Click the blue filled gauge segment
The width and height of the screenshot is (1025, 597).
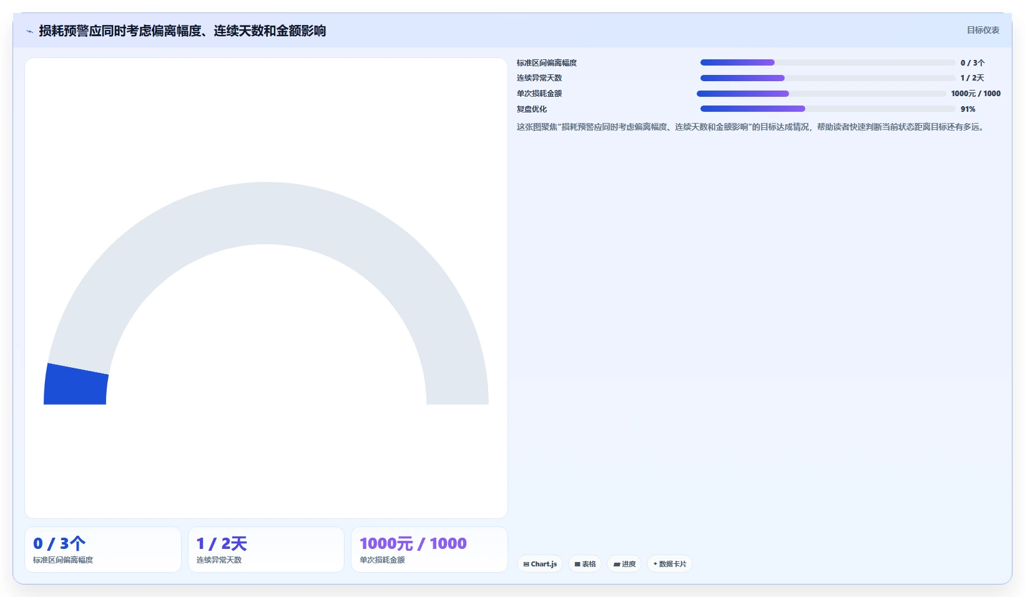76,386
